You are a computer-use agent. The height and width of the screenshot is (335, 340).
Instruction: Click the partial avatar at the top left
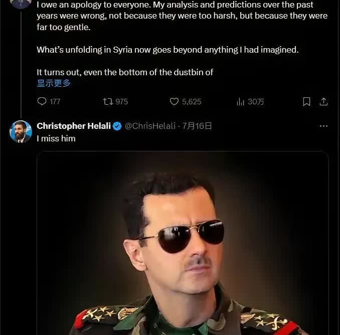(x=20, y=3)
